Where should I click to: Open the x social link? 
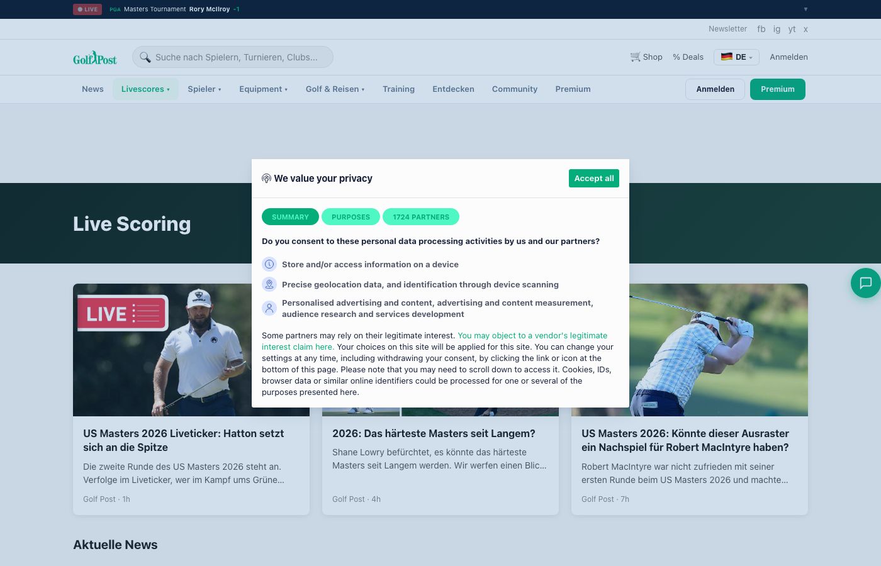[805, 29]
